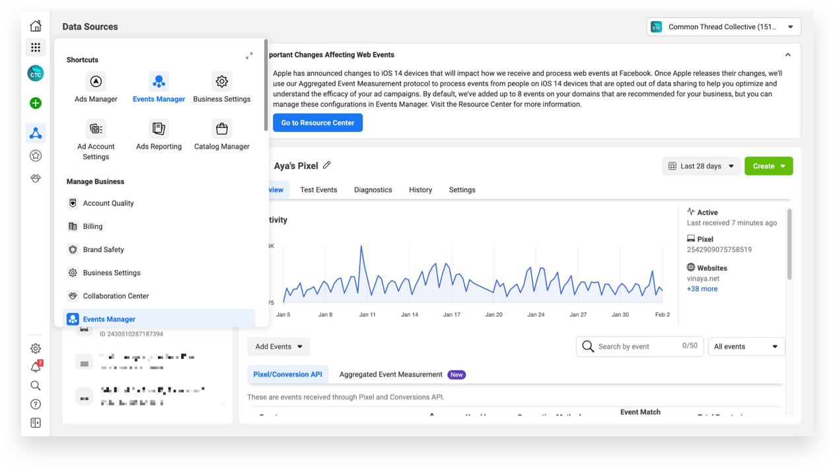Open the green Create dropdown

pyautogui.click(x=768, y=166)
